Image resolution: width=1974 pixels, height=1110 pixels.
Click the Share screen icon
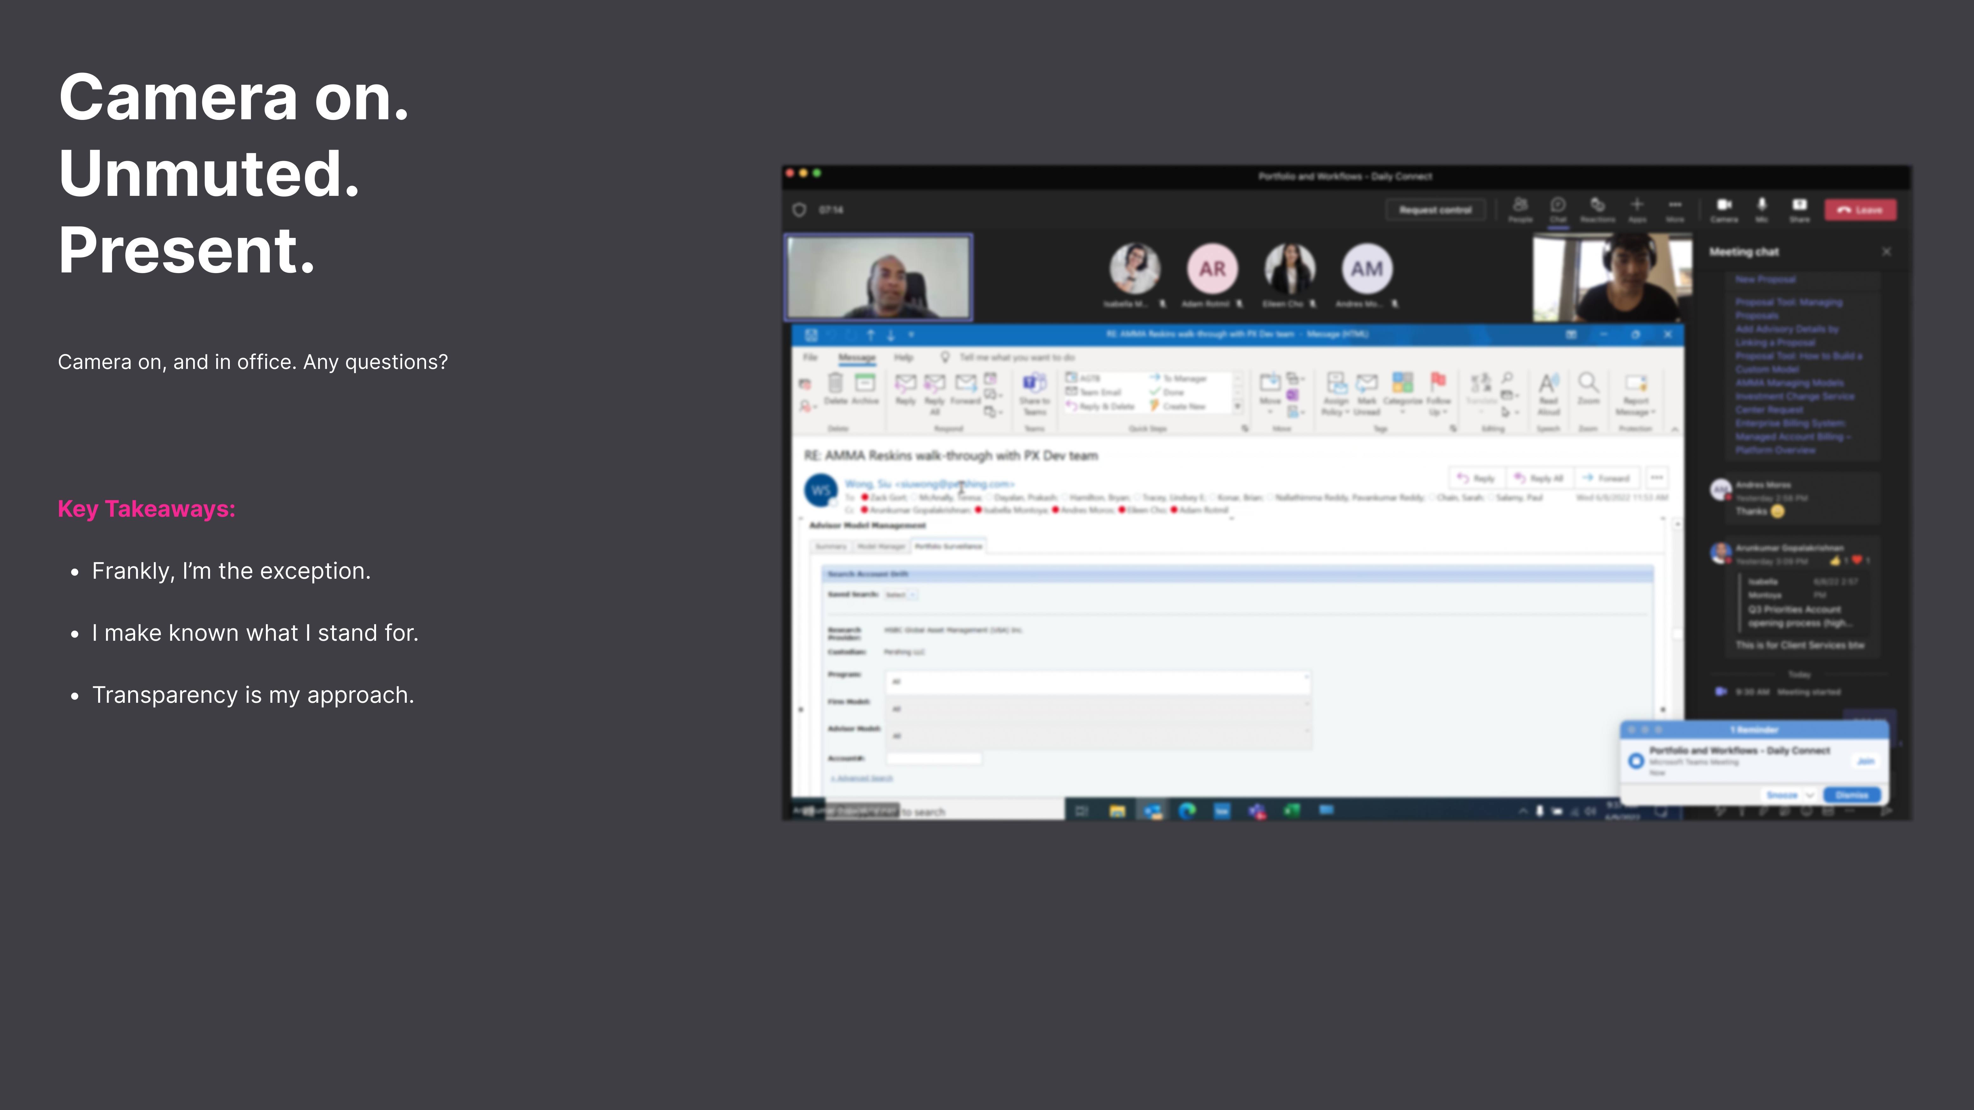[x=1799, y=209]
